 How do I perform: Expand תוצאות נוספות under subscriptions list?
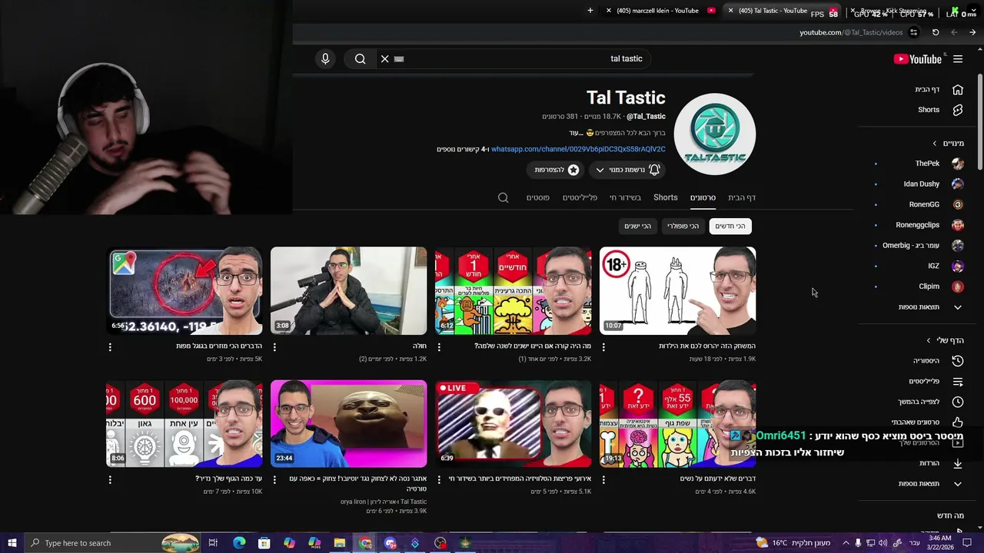click(x=930, y=307)
